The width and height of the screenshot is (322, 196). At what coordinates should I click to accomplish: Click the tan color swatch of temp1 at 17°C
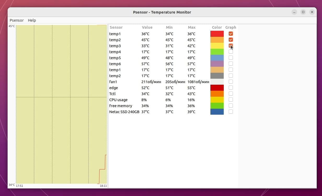coord(217,70)
